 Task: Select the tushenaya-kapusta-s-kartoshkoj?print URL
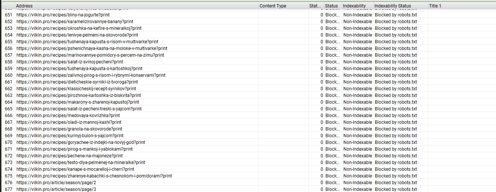[x=79, y=69]
